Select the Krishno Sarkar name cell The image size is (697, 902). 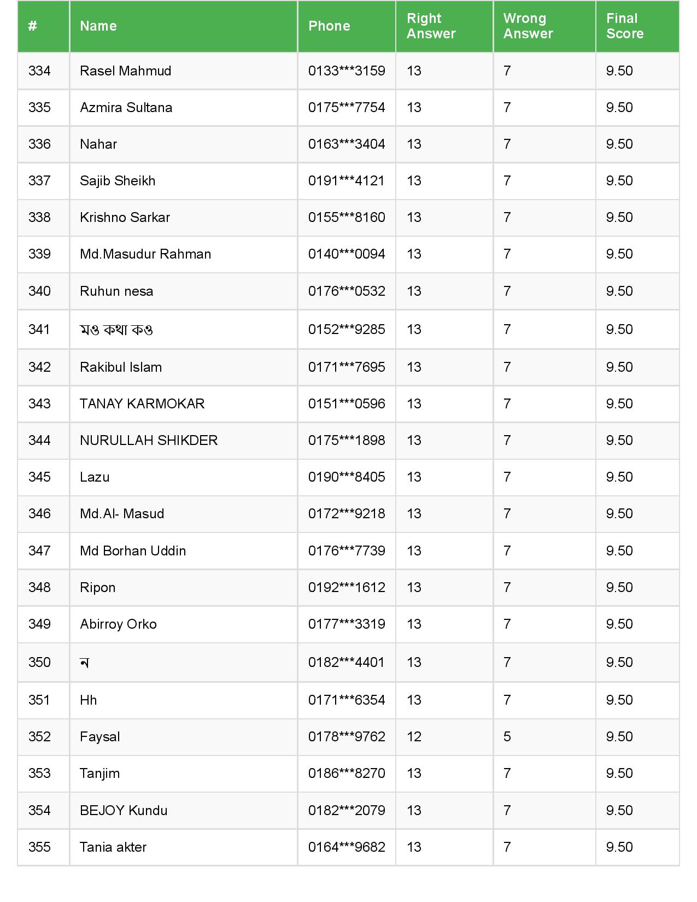[125, 218]
